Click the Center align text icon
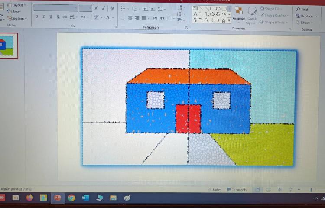 click(x=130, y=18)
